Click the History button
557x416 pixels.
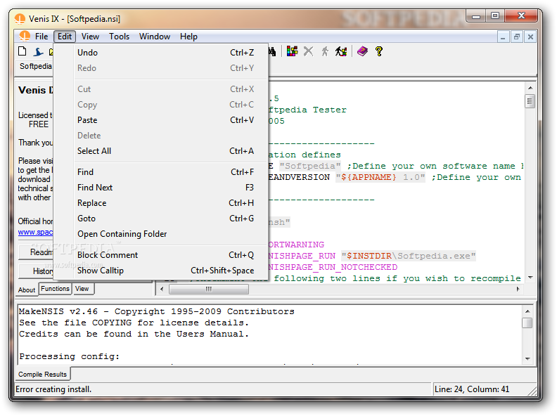coord(37,271)
